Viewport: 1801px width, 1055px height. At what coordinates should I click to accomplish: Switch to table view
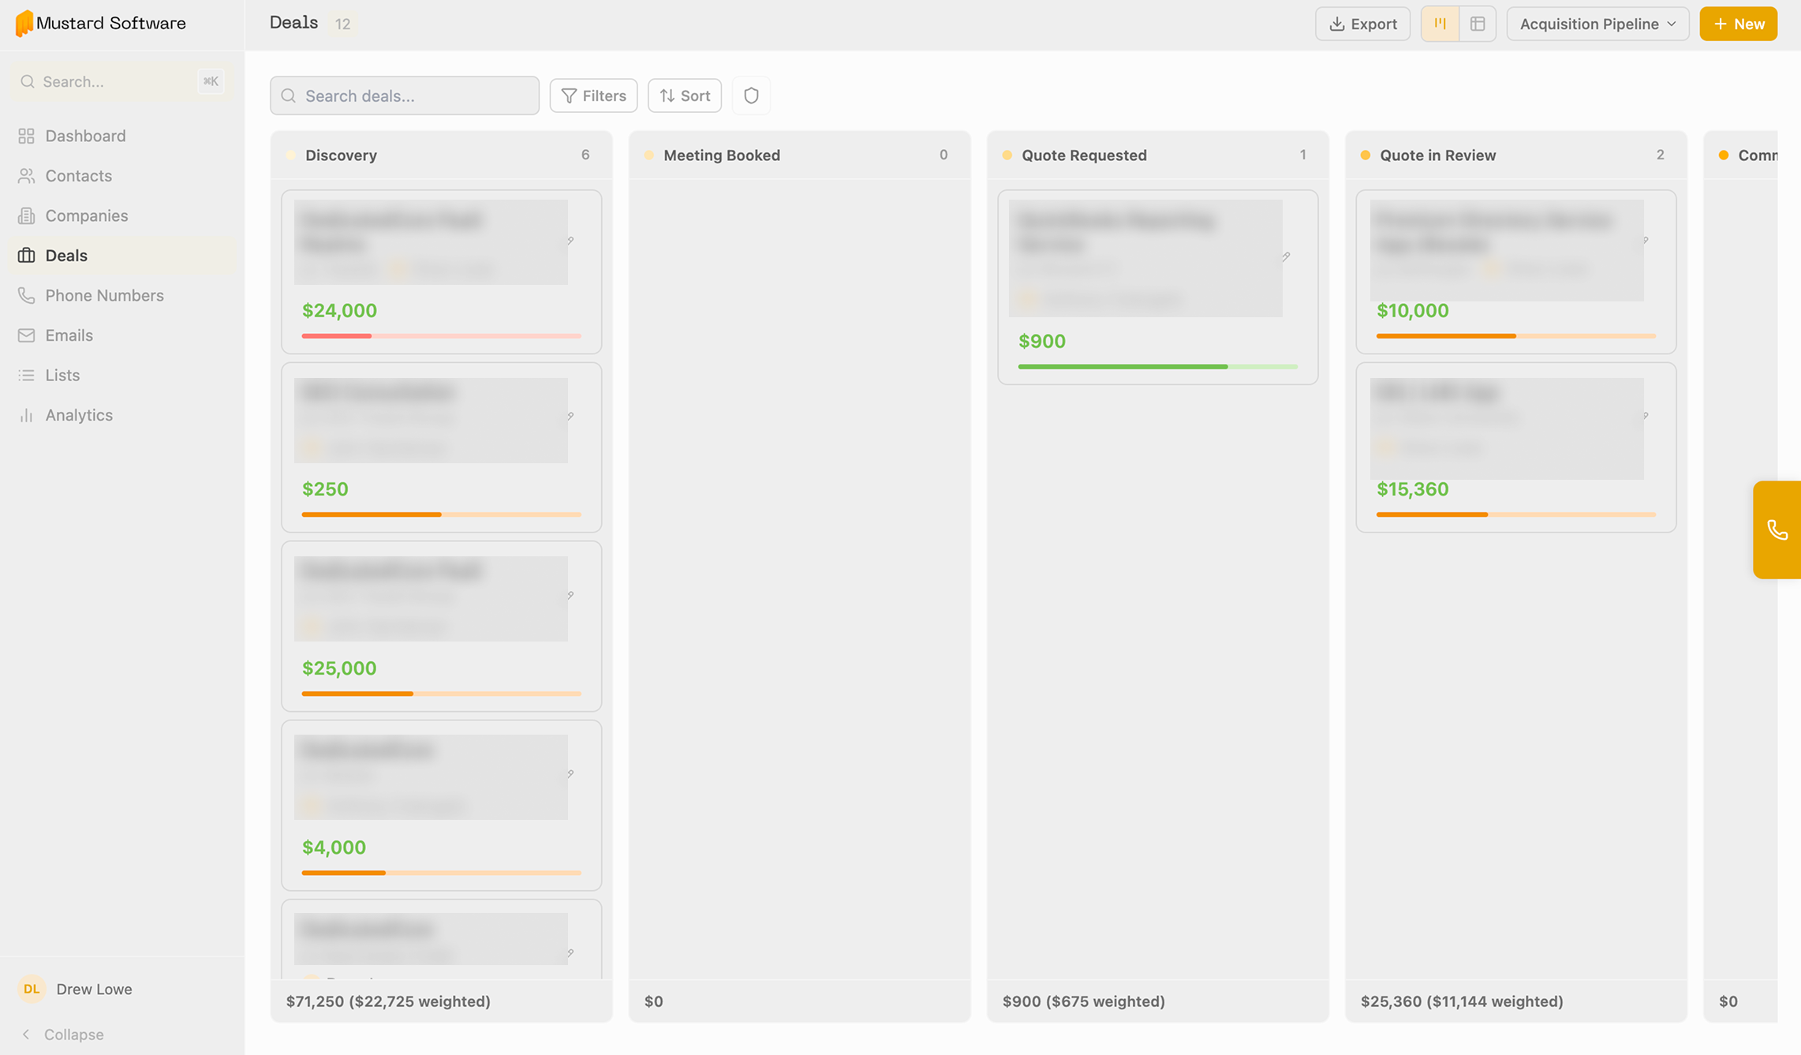click(1477, 24)
